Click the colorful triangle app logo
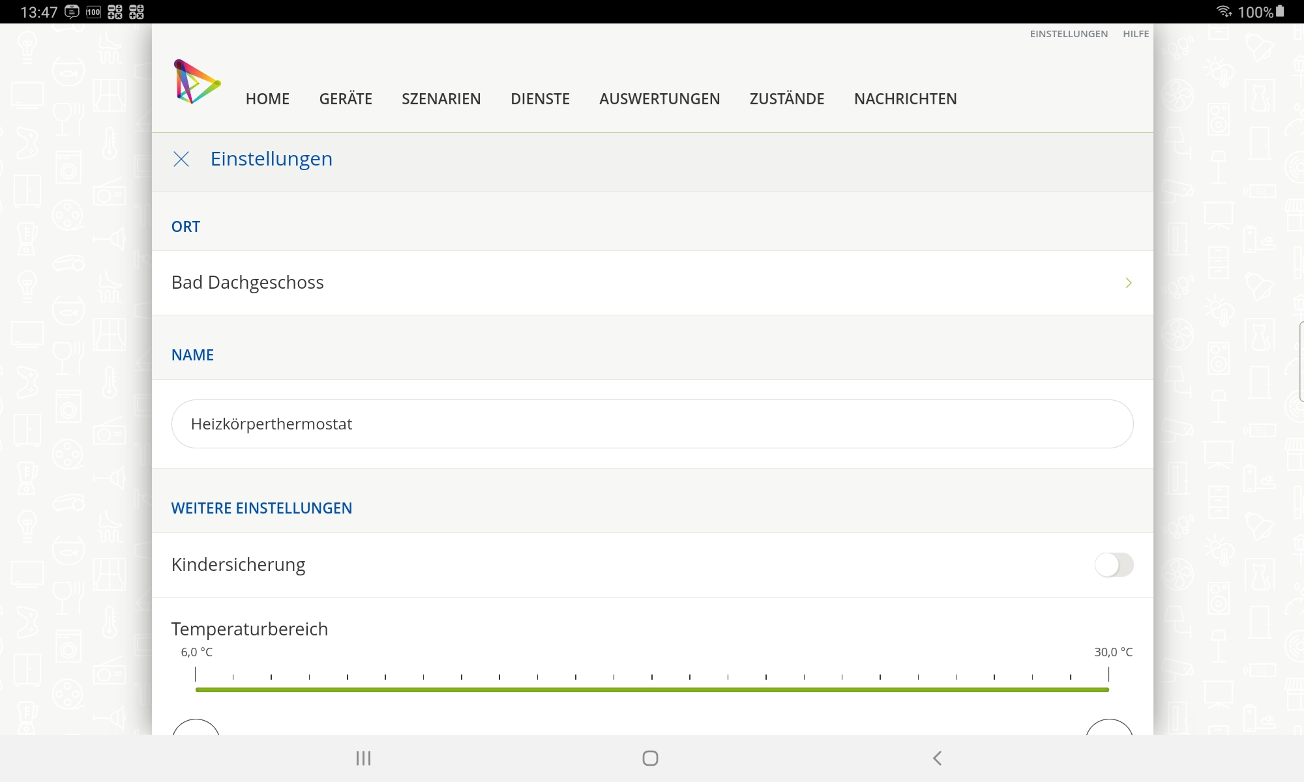Viewport: 1304px width, 782px height. 197,82
